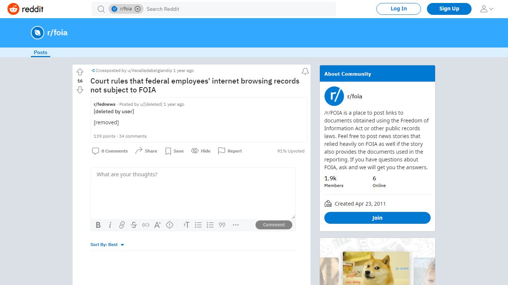Viewport: 508px width, 285px height.
Task: Open the 0 Comments link
Action: click(110, 151)
